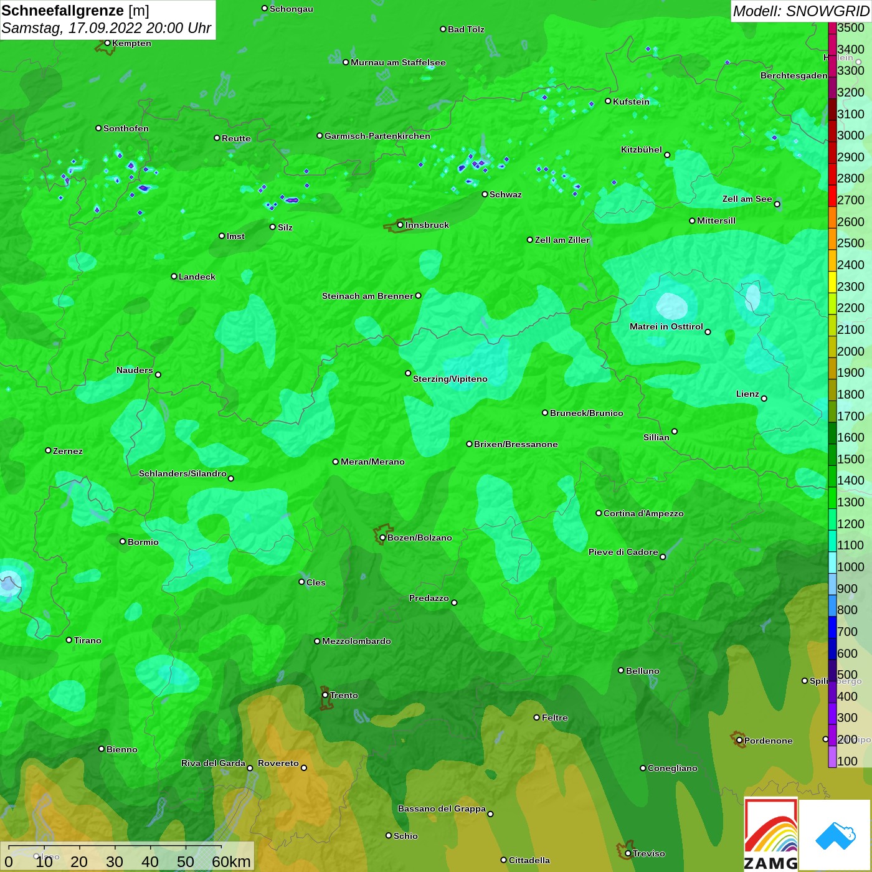Click the Modell: SNOWGRID label
Viewport: 872px width, 872px height.
click(801, 11)
